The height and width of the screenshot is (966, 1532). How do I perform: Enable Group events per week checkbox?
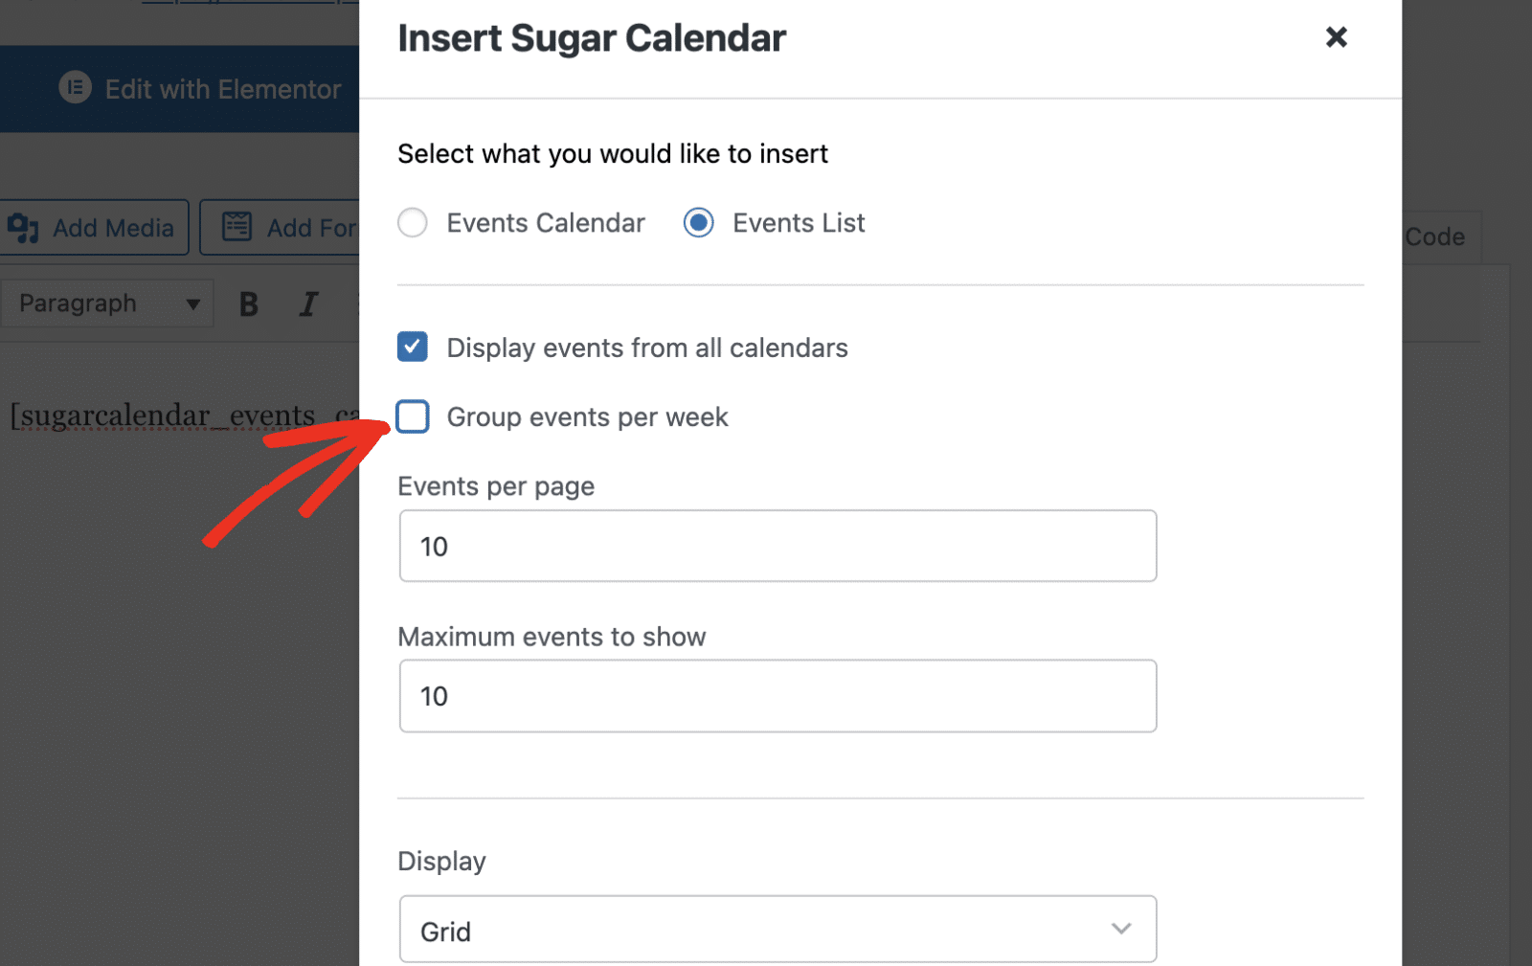[413, 417]
